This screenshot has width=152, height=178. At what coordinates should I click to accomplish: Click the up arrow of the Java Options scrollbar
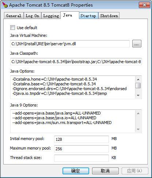click(x=138, y=80)
